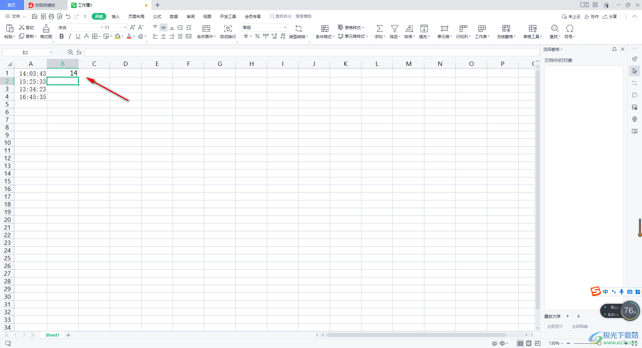The height and width of the screenshot is (348, 642).
Task: Switch to the 页面布局 ribbon tab
Action: click(x=136, y=16)
